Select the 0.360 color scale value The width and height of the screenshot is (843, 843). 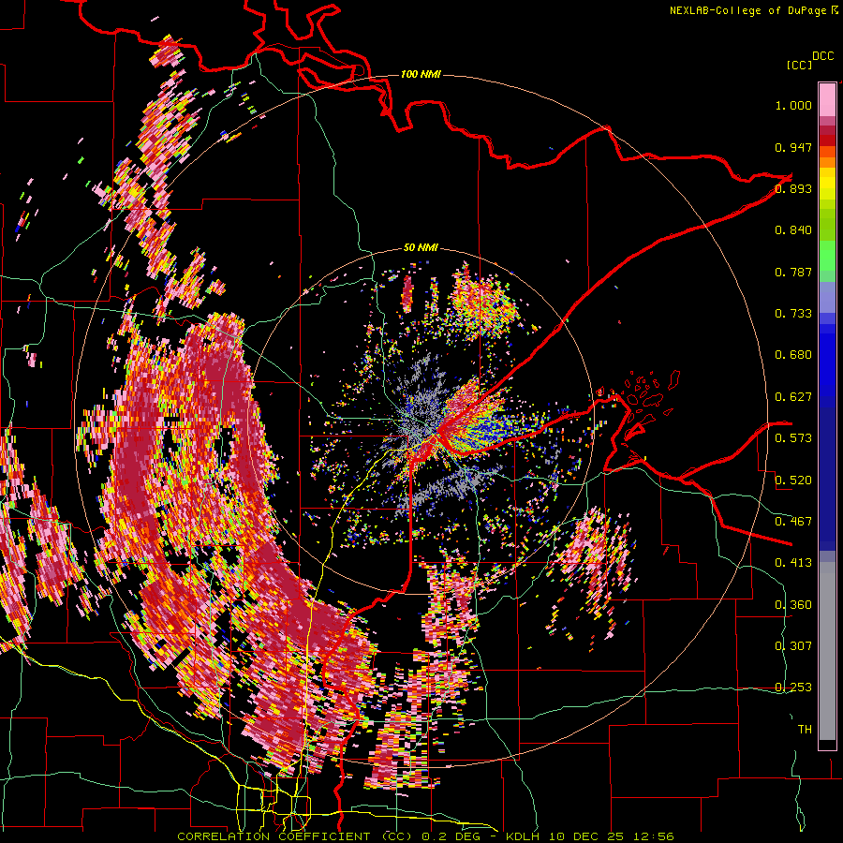pyautogui.click(x=793, y=605)
